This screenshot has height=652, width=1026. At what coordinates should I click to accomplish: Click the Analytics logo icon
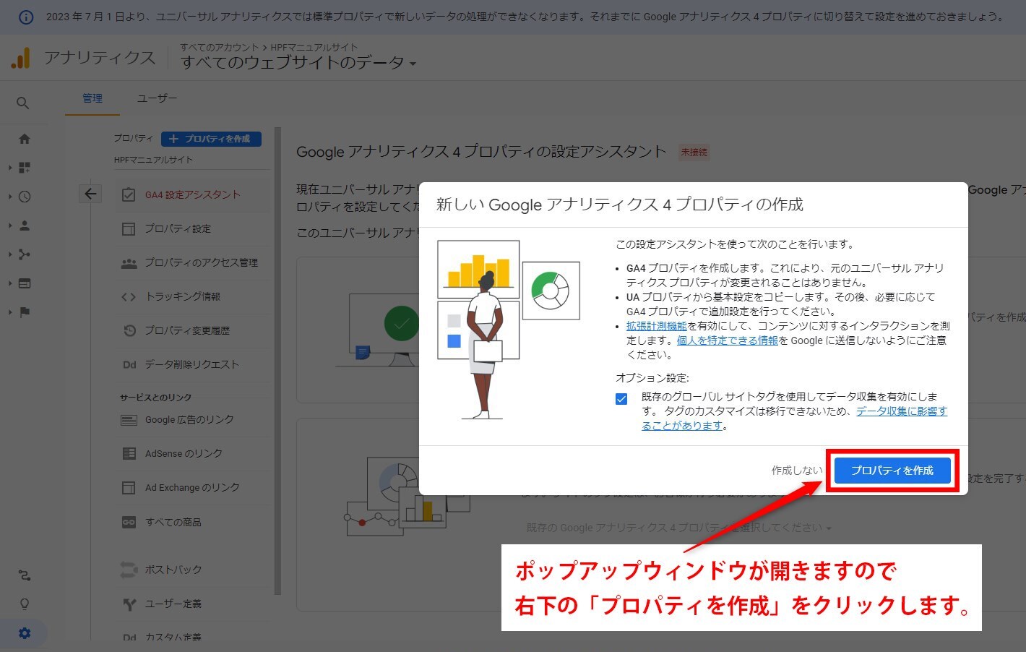[21, 58]
